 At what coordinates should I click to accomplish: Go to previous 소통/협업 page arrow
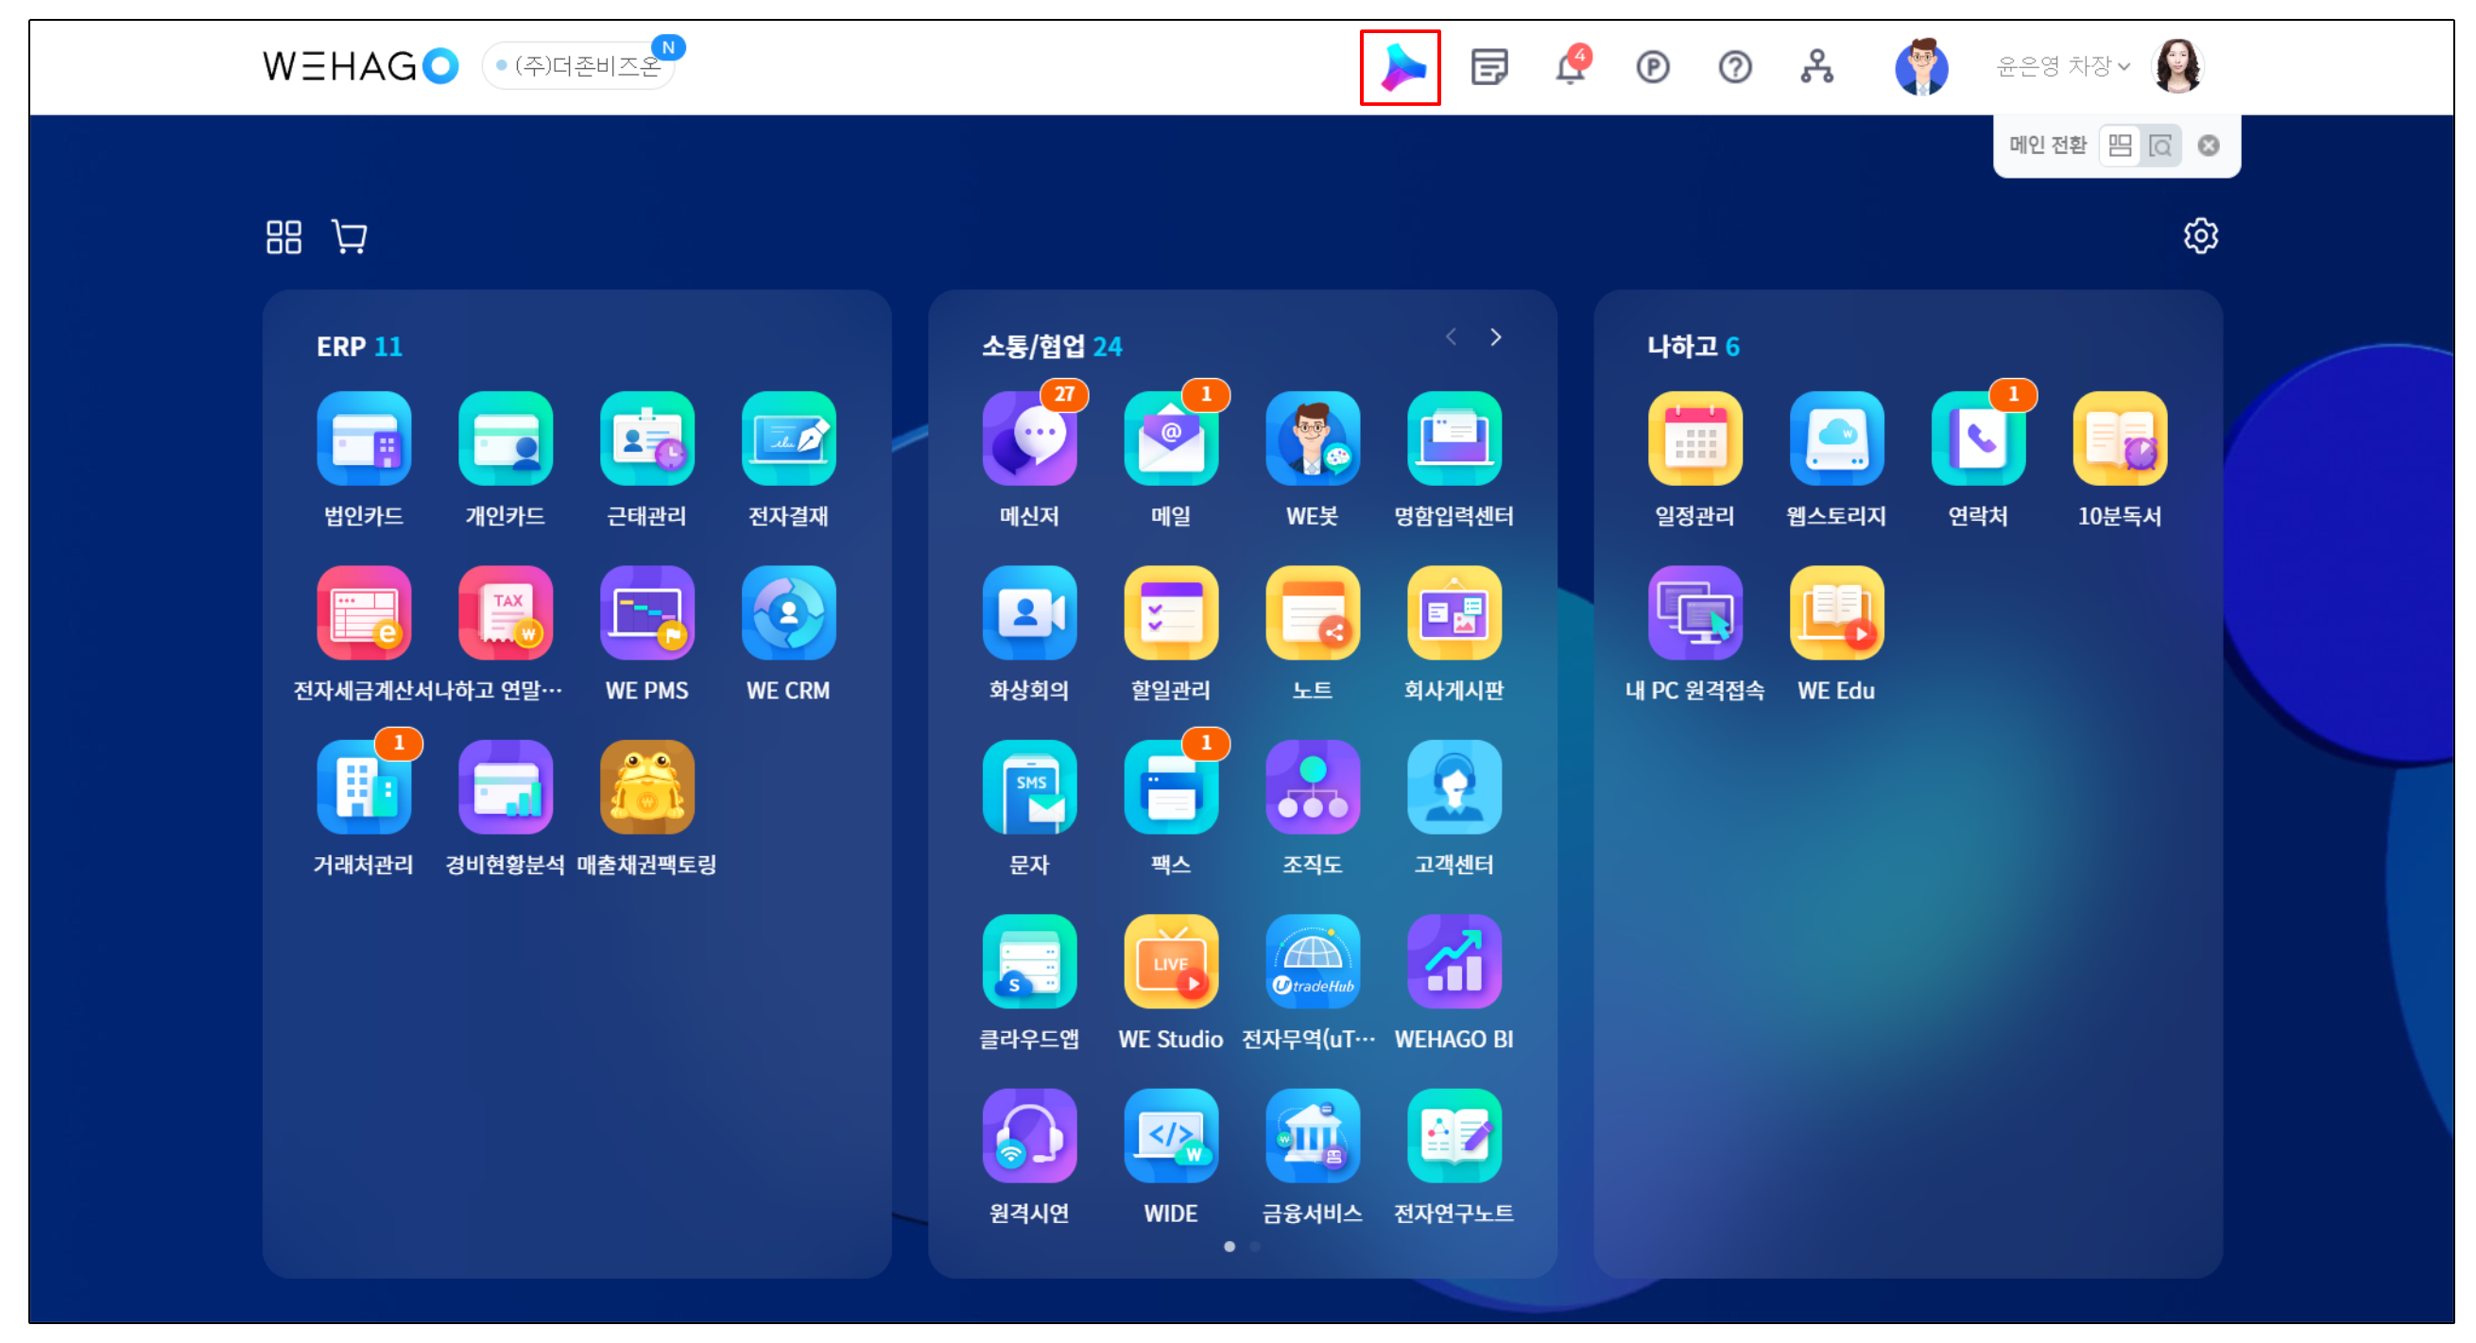1452,337
